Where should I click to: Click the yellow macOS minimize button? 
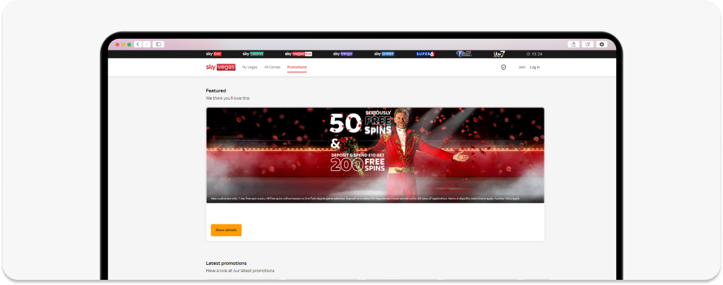pos(123,44)
